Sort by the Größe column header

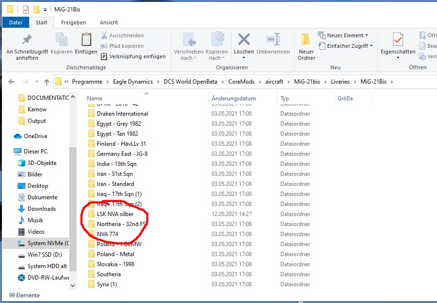[345, 98]
